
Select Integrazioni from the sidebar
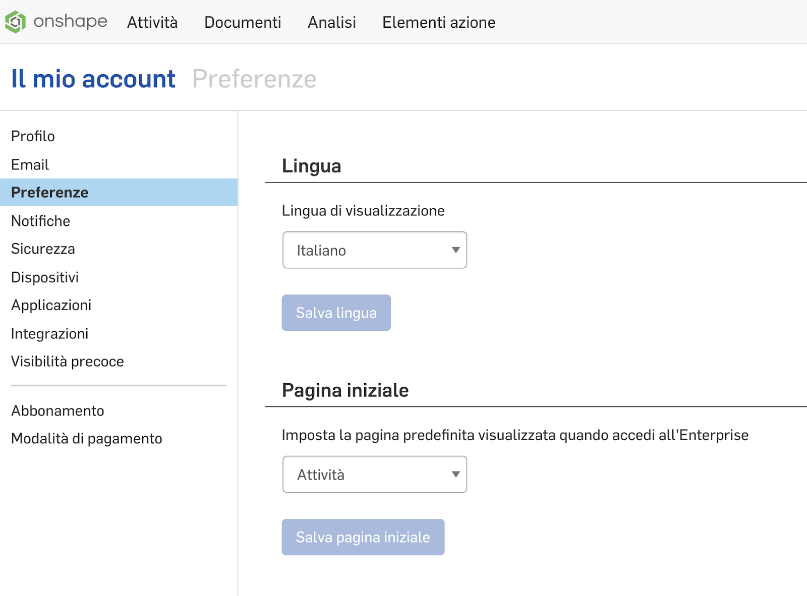click(x=50, y=333)
